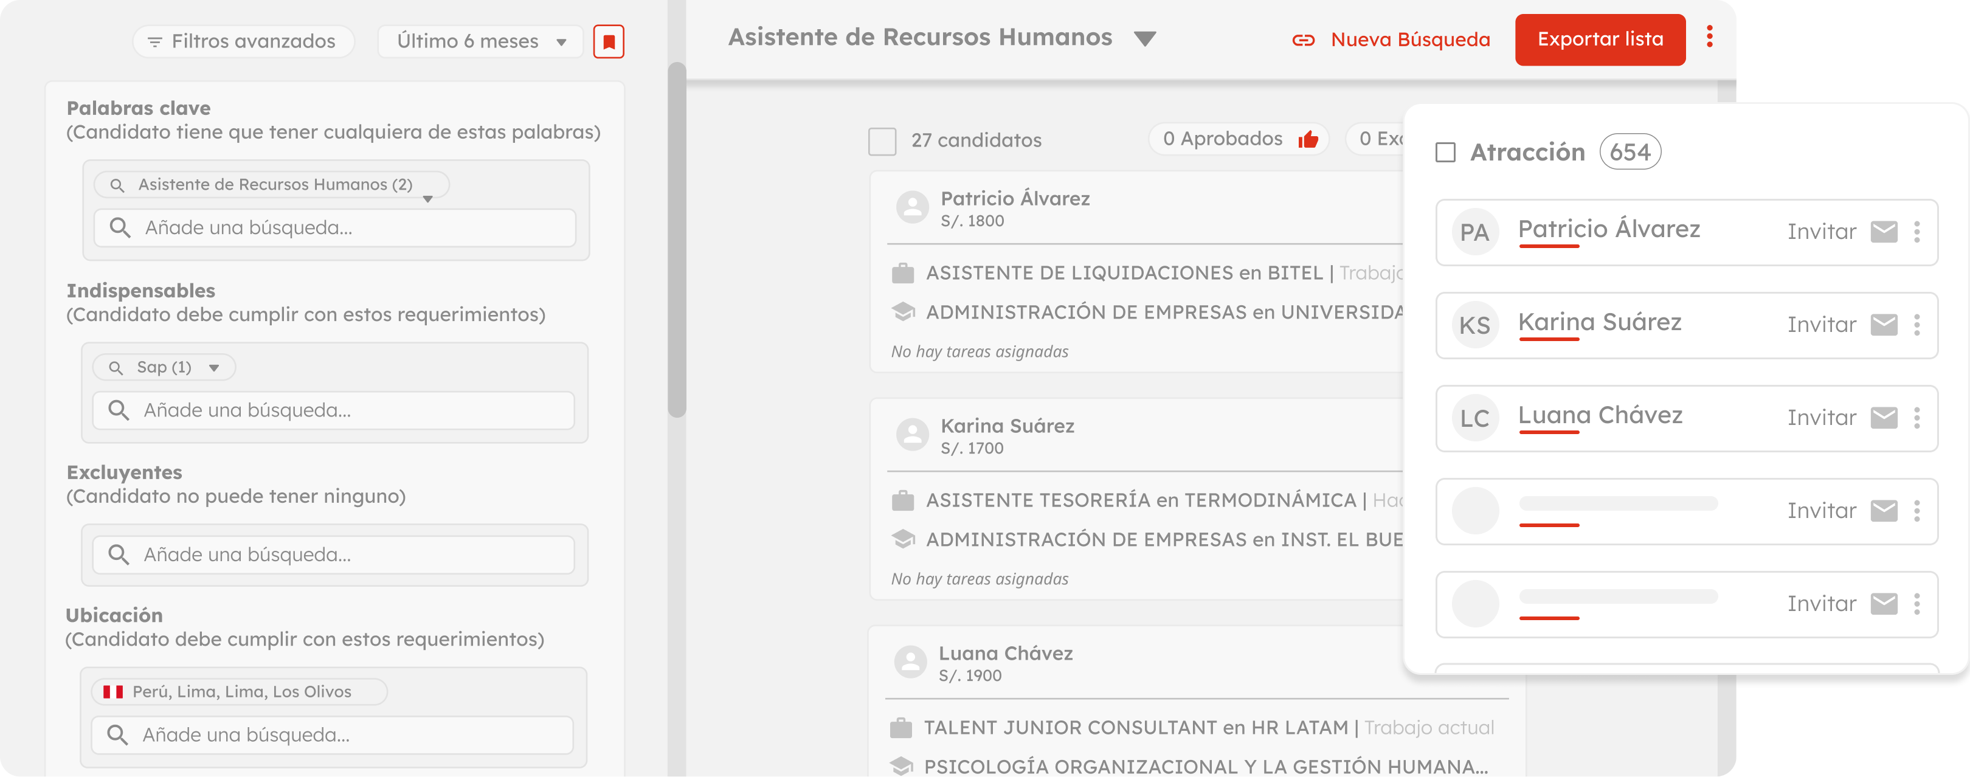Click S/. 1800 salary under Patricio Álvarez
This screenshot has height=777, width=1970.
(x=972, y=221)
